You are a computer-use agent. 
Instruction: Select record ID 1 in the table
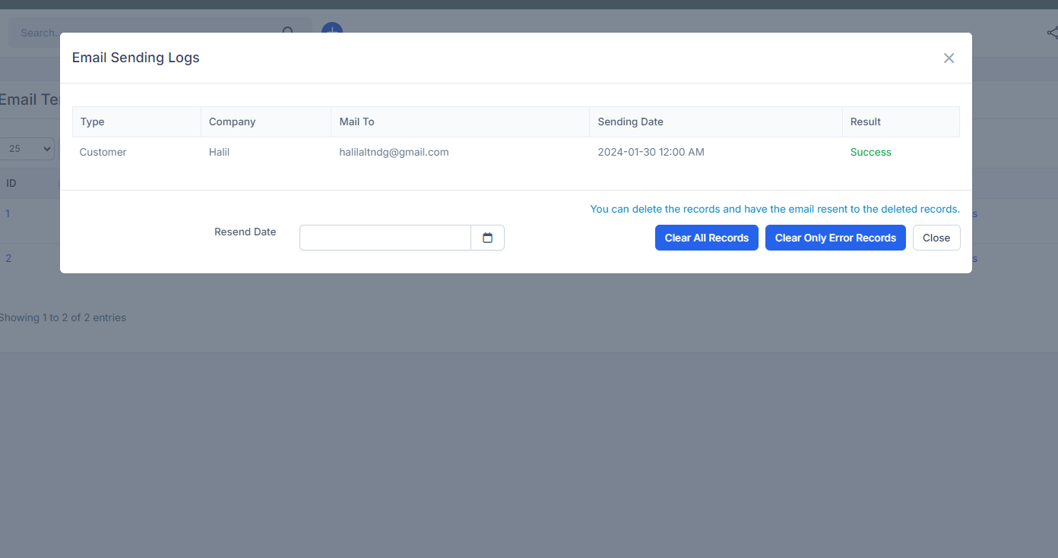(x=8, y=213)
